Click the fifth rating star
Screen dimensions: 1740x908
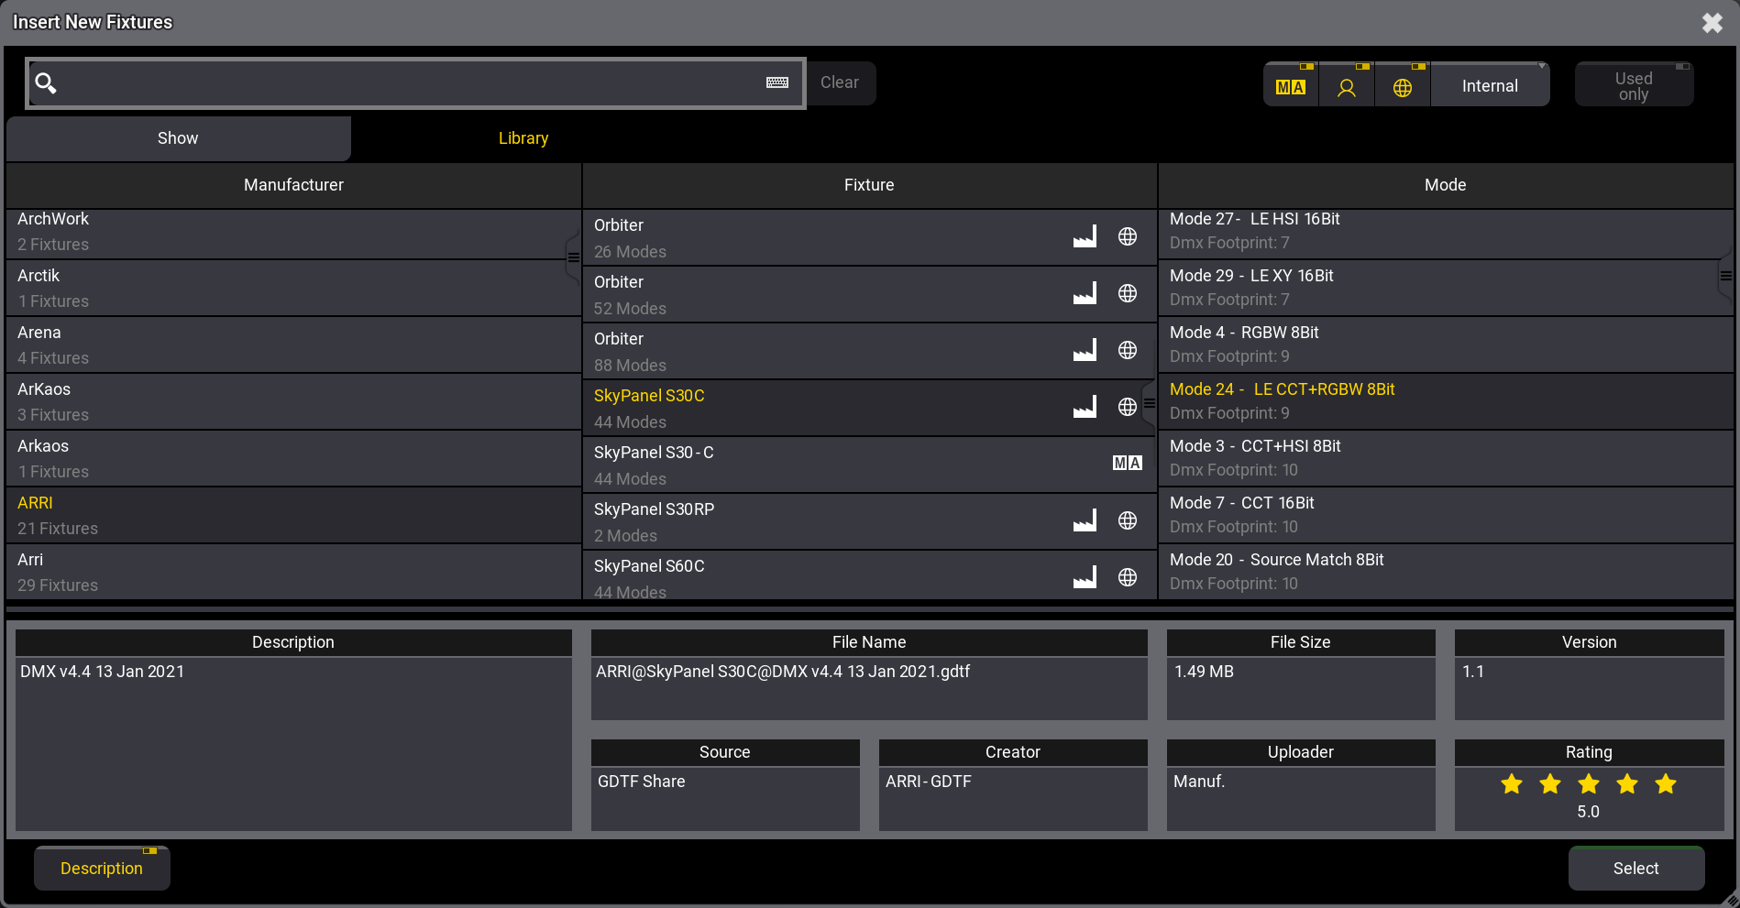(1665, 784)
